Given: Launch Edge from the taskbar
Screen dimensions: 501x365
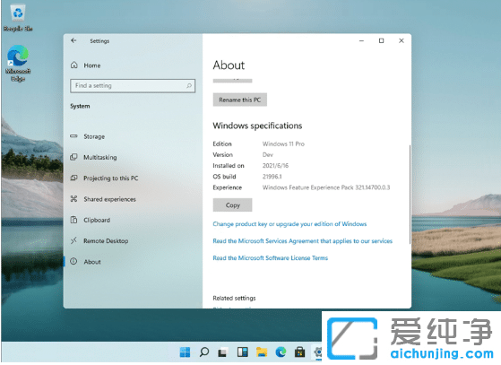Looking at the screenshot, I should pyautogui.click(x=281, y=352).
